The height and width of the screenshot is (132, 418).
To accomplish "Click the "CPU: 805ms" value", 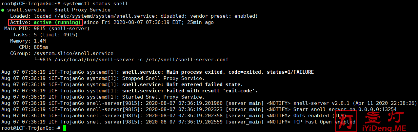I will click(x=41, y=47).
